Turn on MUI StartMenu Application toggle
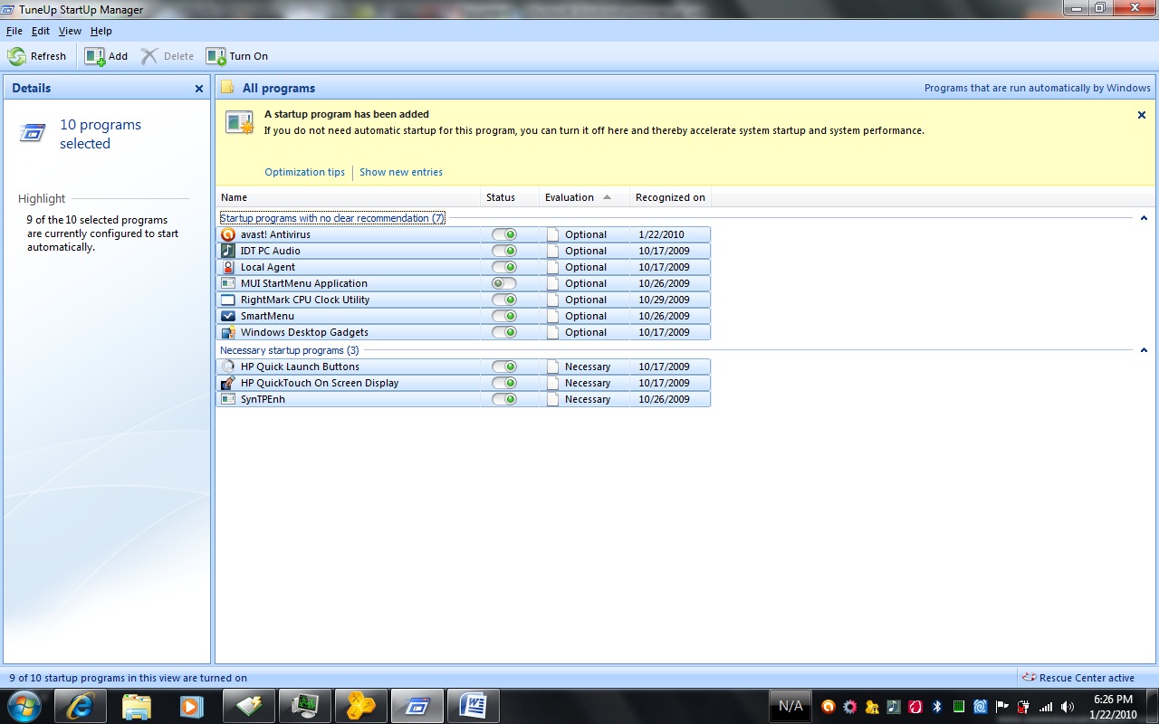The image size is (1159, 724). [504, 283]
